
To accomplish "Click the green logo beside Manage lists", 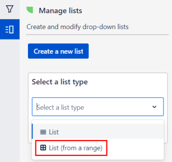I will (30, 10).
